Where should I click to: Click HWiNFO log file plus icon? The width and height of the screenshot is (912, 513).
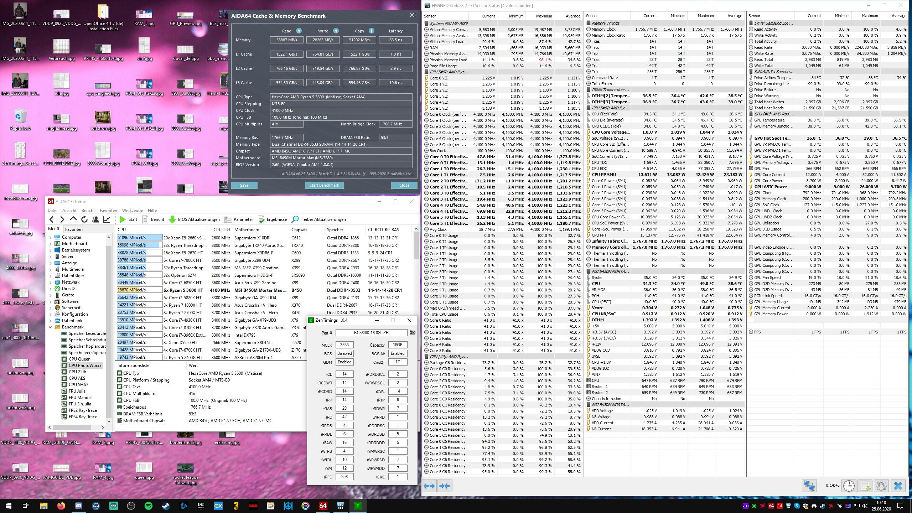coord(865,486)
